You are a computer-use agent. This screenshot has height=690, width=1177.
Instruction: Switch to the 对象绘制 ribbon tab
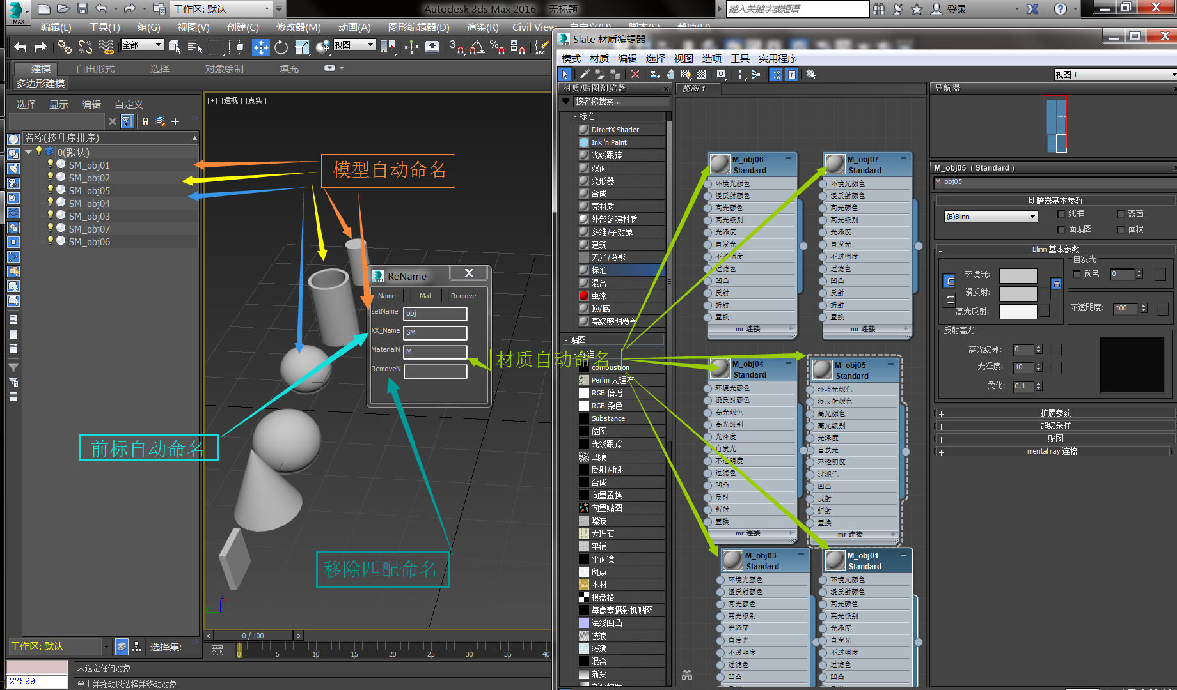tap(224, 68)
